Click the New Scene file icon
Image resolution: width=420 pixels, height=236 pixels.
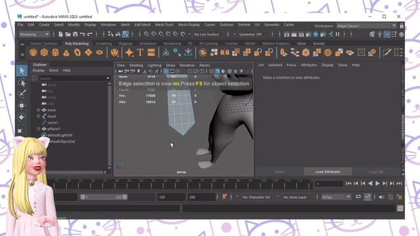coord(61,34)
